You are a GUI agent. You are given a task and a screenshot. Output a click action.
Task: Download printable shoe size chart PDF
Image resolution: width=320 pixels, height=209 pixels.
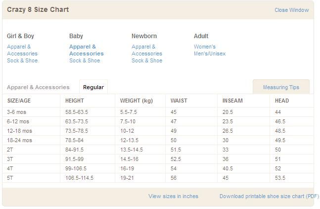coord(269,196)
